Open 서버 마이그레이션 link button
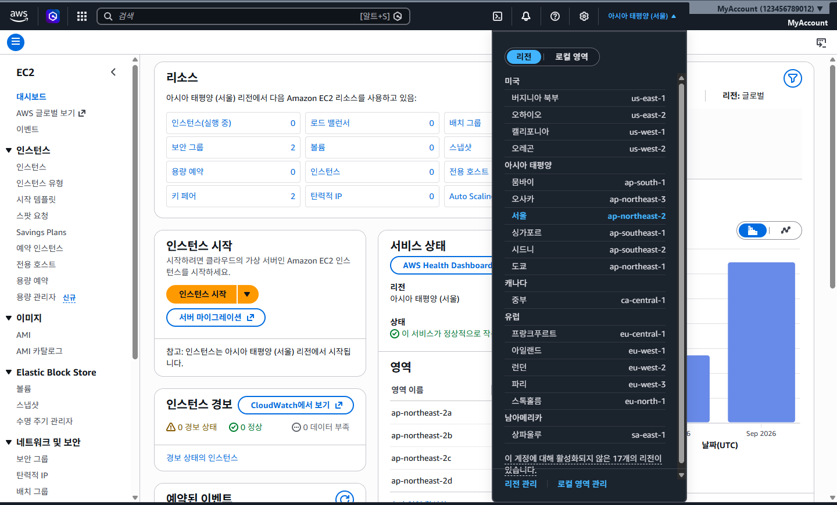 tap(216, 318)
